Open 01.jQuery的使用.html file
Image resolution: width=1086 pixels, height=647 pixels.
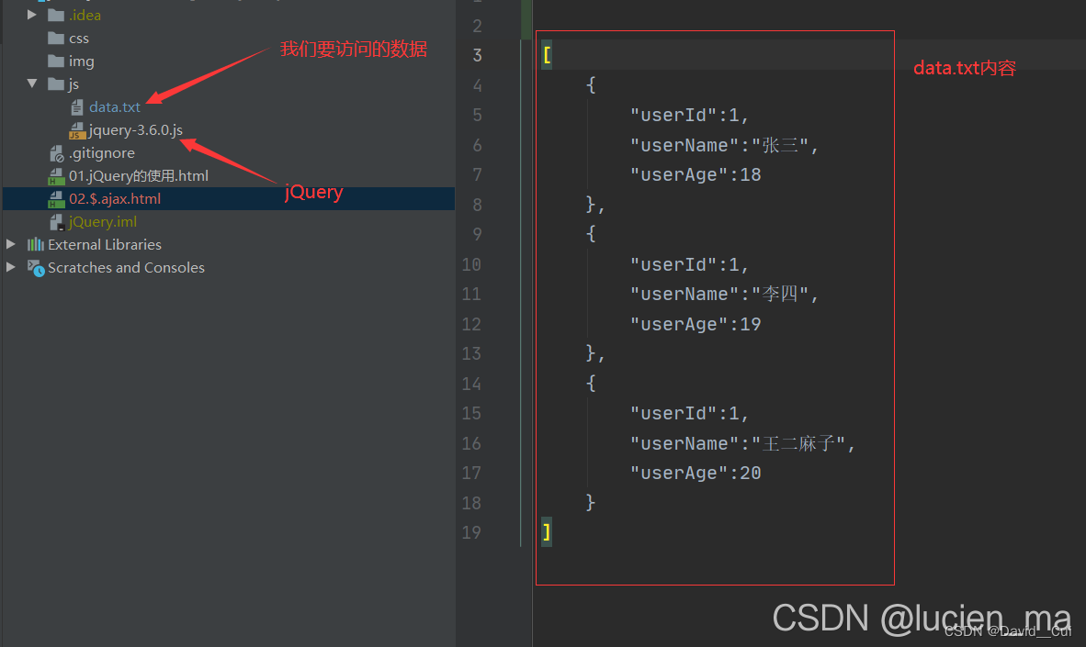[139, 176]
